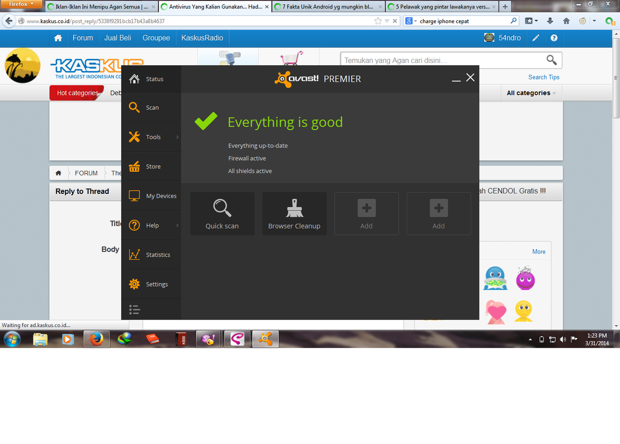
Task: Click the breadcrumb home icon
Action: (x=58, y=173)
